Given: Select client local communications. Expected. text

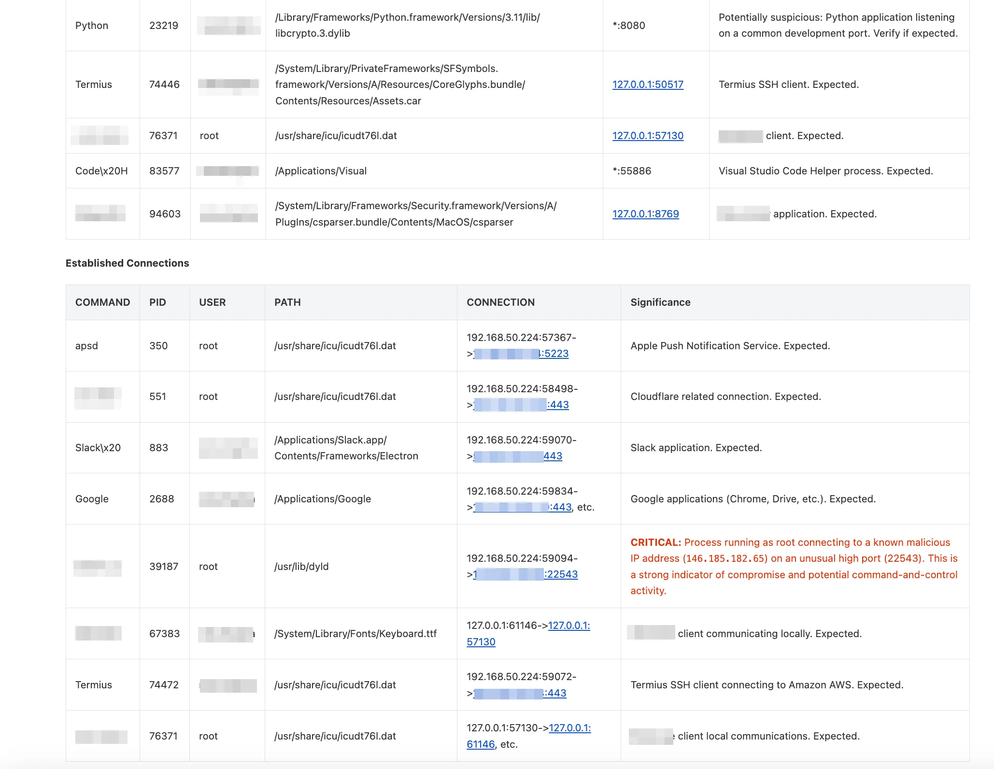Looking at the screenshot, I should pyautogui.click(x=769, y=736).
